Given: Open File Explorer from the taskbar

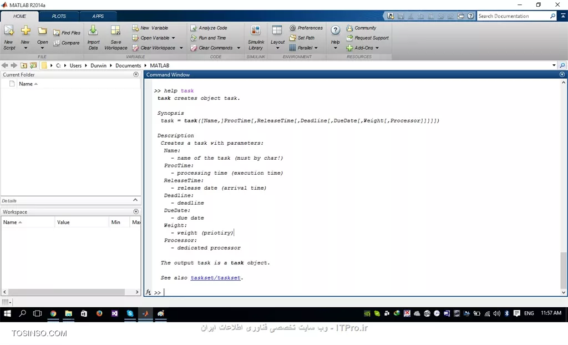Looking at the screenshot, I should point(68,313).
